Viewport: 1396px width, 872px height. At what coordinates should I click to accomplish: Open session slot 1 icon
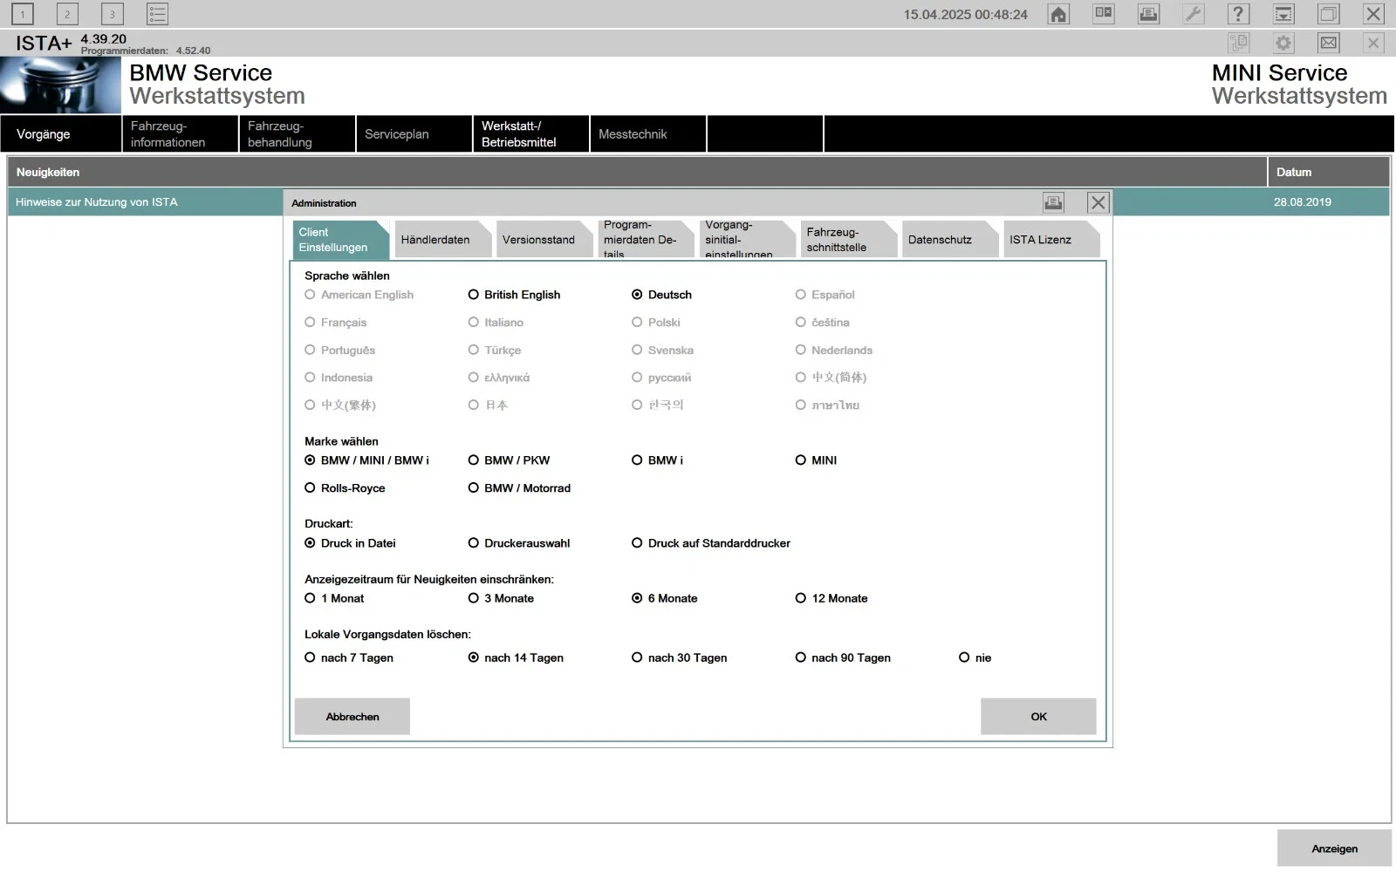pyautogui.click(x=23, y=14)
